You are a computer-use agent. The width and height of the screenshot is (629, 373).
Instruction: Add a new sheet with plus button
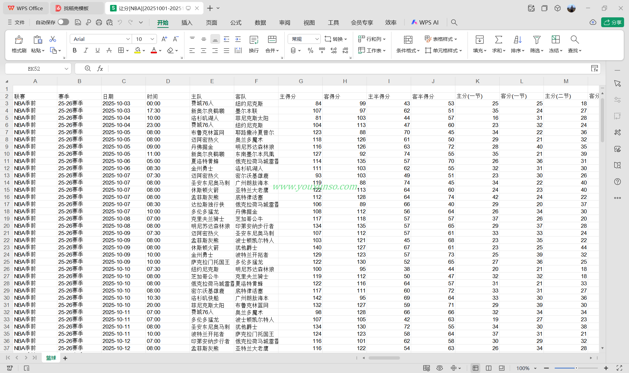[65, 358]
